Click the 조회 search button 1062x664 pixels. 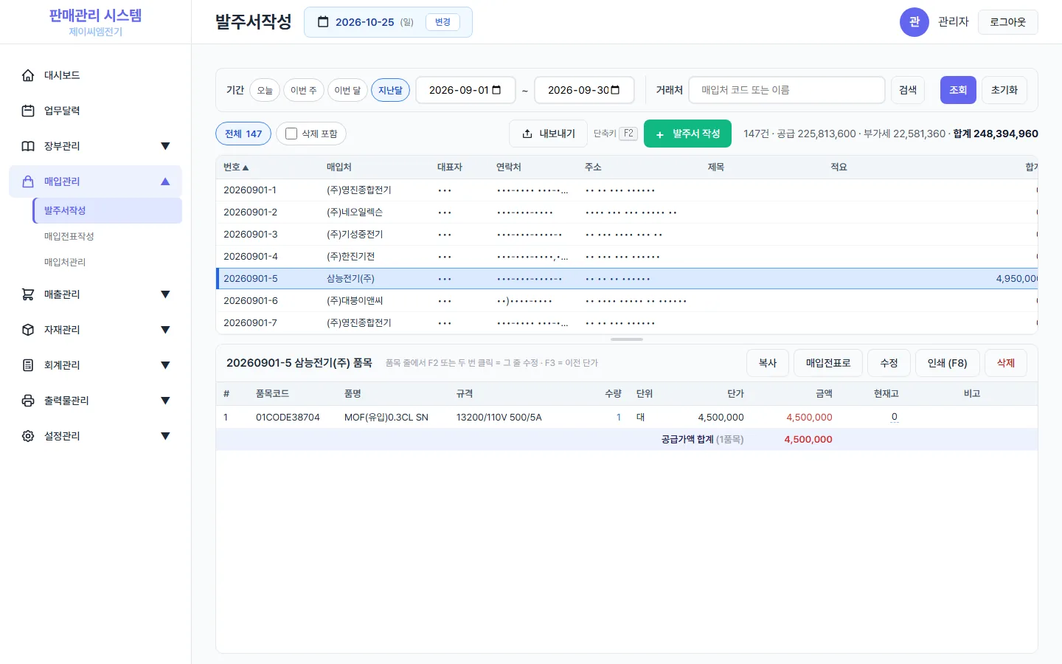click(x=958, y=90)
